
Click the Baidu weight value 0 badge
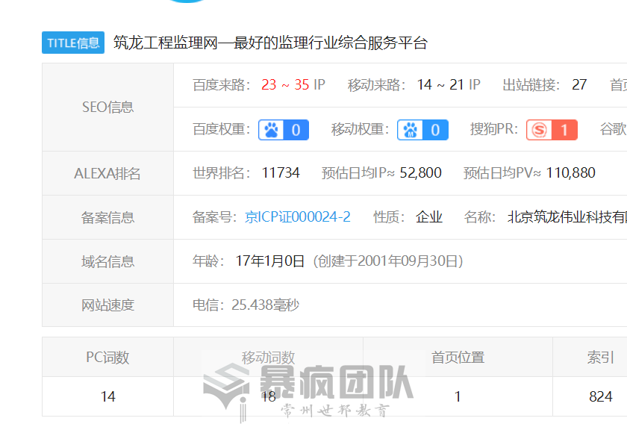coord(296,130)
